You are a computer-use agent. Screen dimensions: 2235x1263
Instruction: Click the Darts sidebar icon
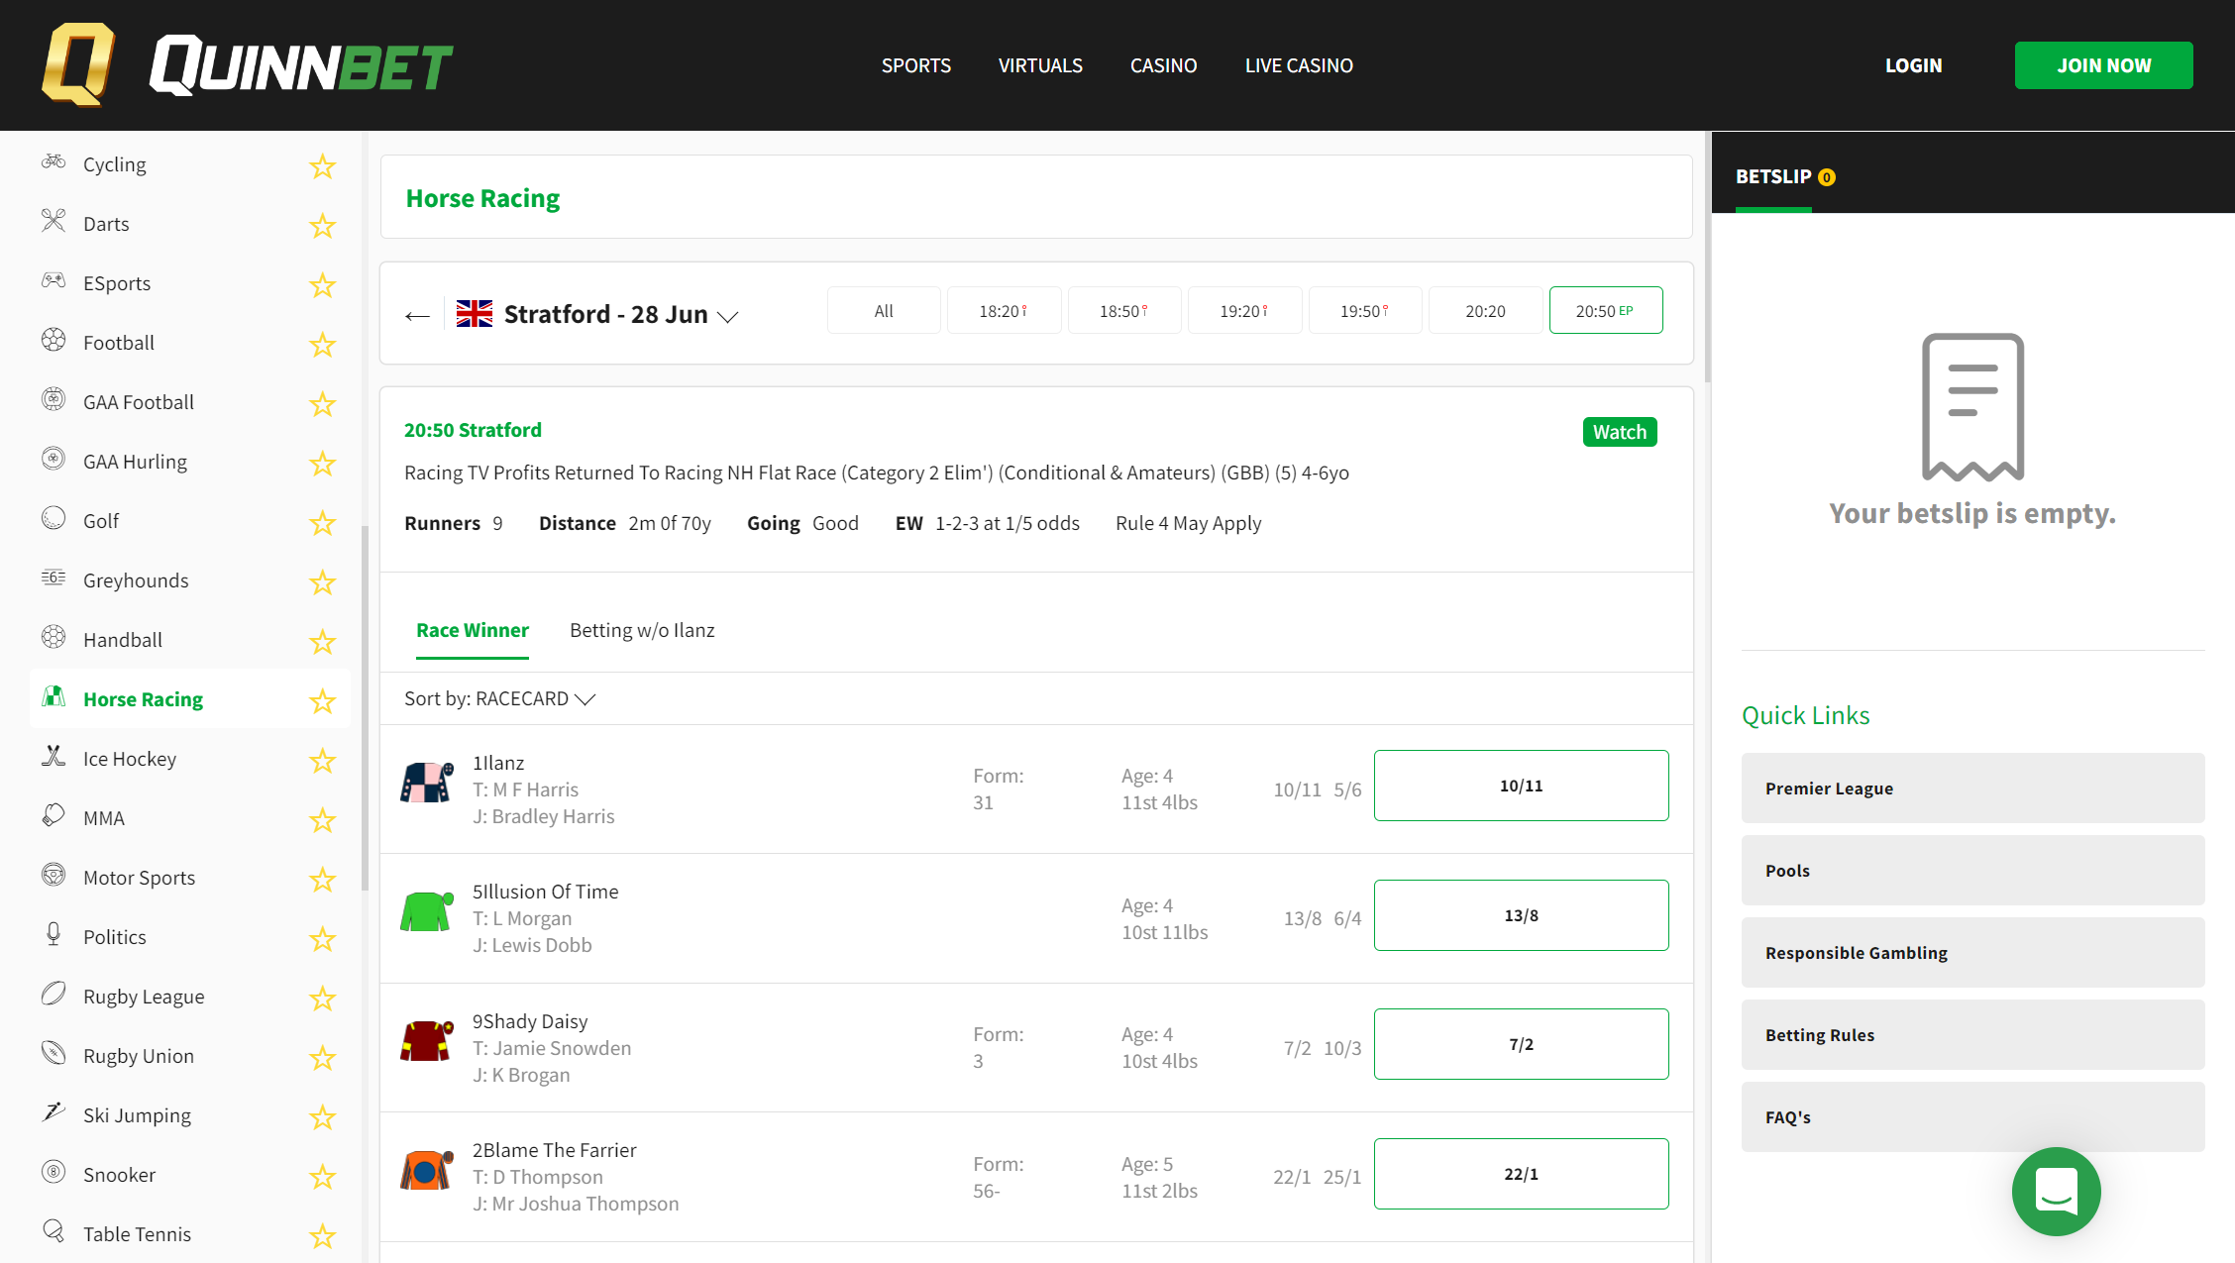(53, 221)
